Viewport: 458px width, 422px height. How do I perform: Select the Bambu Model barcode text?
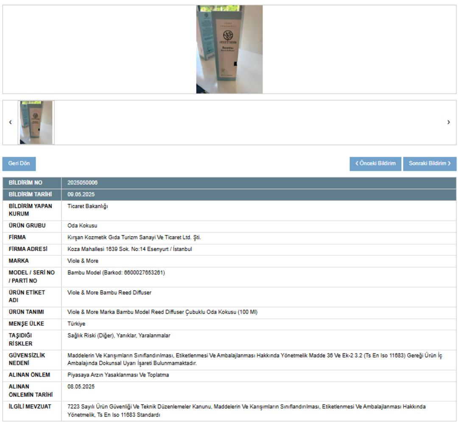(116, 273)
